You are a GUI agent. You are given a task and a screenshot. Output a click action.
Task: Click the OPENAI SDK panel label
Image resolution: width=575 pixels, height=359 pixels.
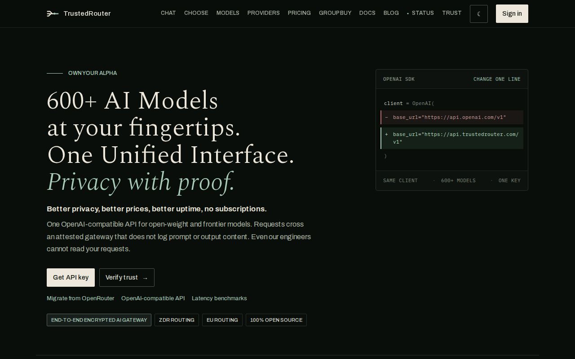399,79
